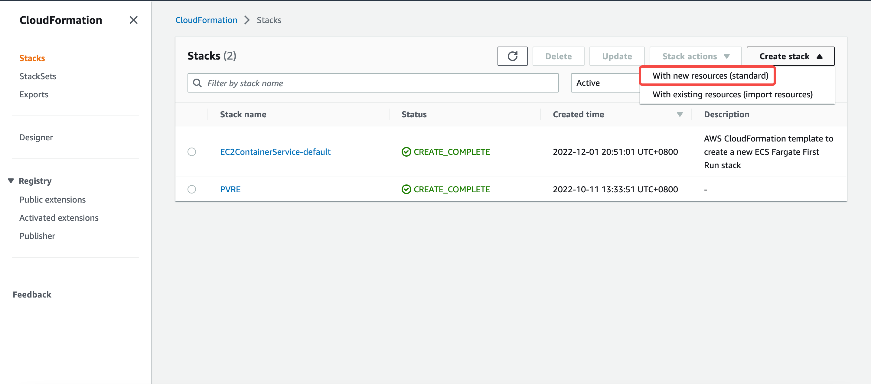Open StackSets in the sidebar
The height and width of the screenshot is (384, 871).
coord(38,76)
